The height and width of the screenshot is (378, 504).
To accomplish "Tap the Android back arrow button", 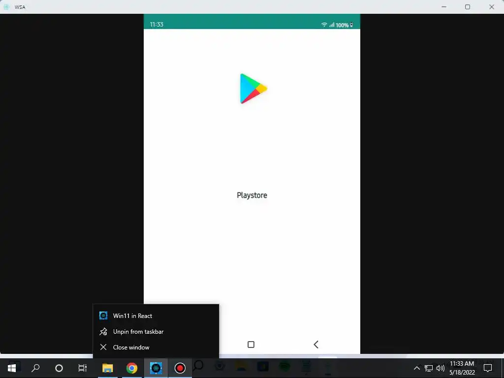I will click(x=316, y=345).
